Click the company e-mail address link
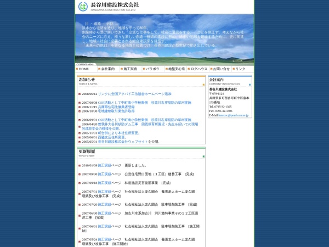 point(234,115)
